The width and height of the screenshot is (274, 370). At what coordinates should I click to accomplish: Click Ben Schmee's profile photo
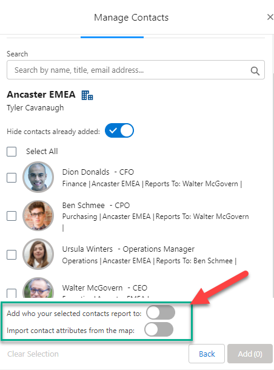[x=38, y=215]
